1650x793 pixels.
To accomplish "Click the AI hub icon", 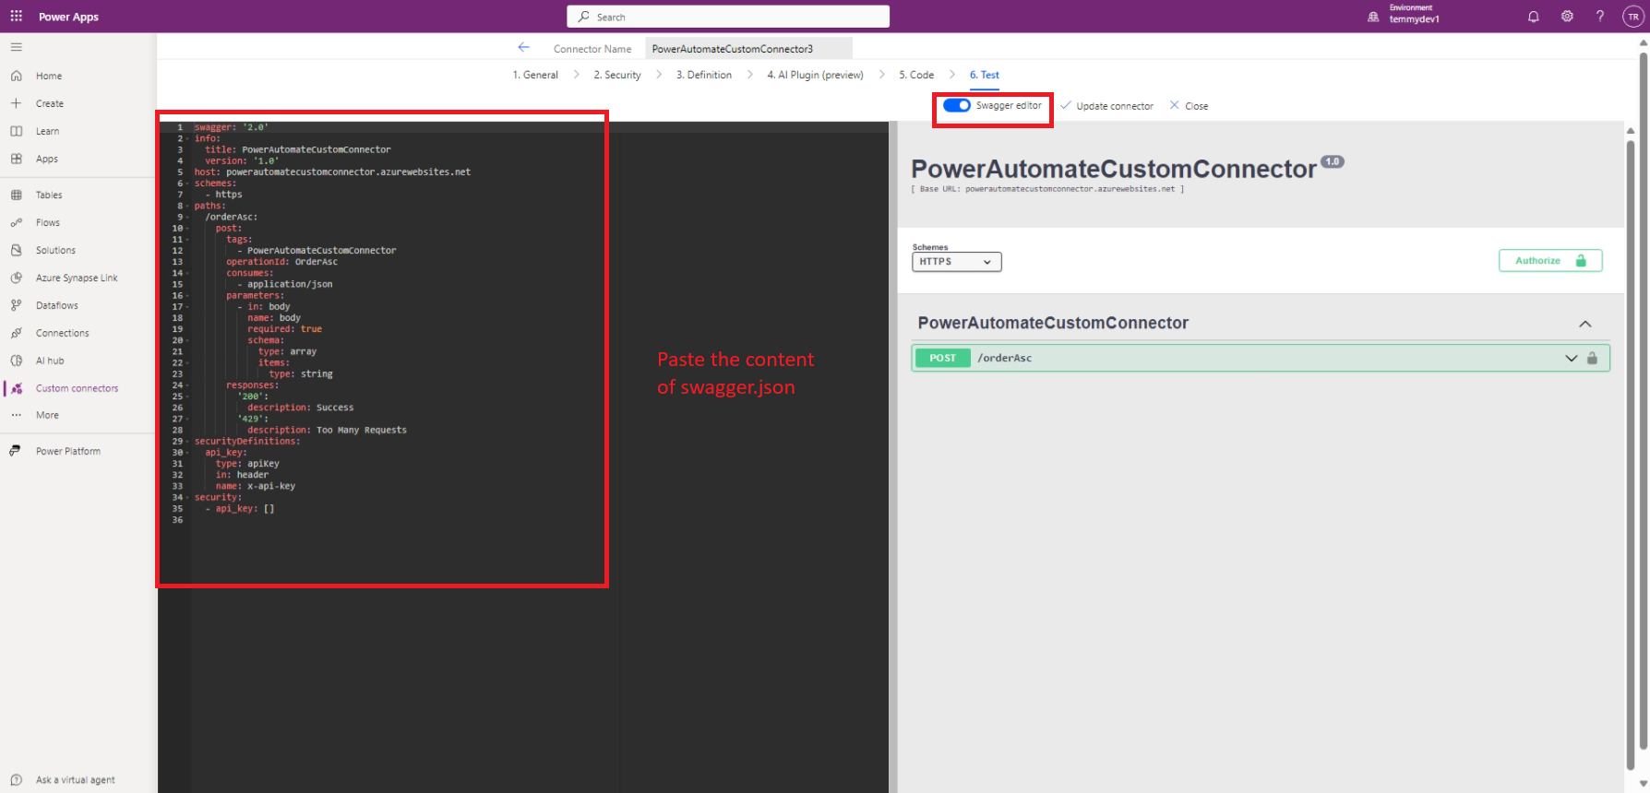I will [17, 361].
